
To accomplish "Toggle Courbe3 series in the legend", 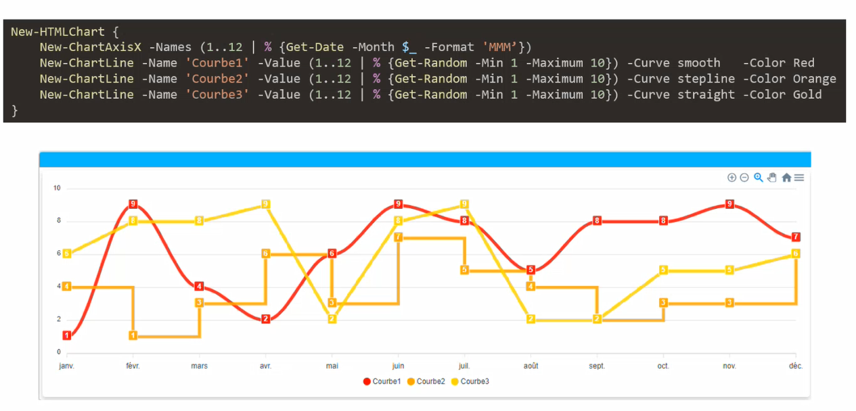I will click(x=470, y=381).
